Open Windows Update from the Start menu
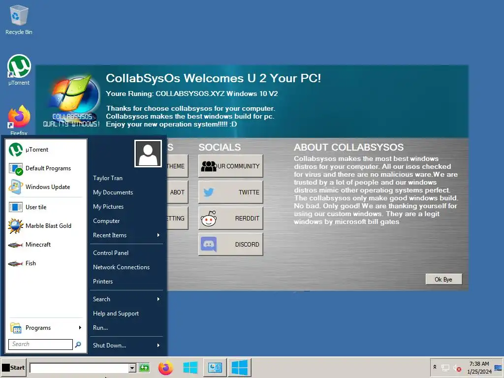This screenshot has width=504, height=378. coord(46,187)
